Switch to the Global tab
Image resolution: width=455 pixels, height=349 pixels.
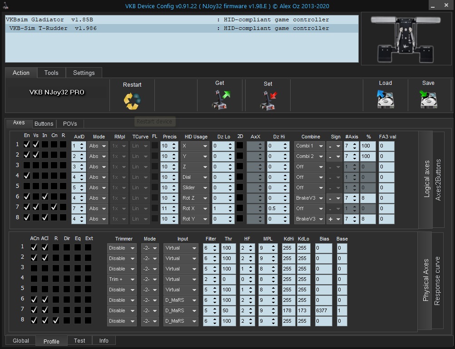[21, 340]
